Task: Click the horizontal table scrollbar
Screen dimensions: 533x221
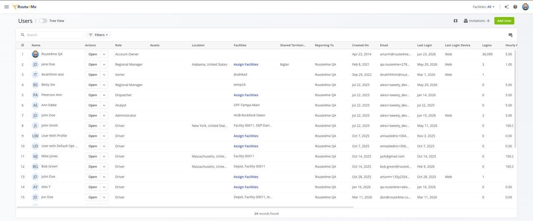Action: pyautogui.click(x=185, y=207)
